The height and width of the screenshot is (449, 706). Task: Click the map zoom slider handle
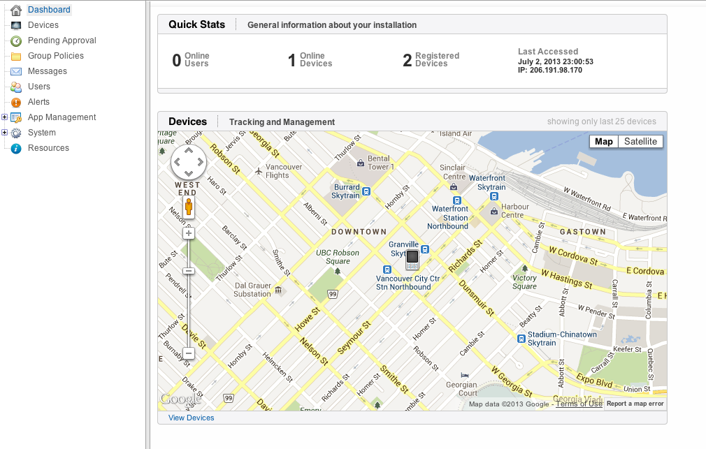189,271
